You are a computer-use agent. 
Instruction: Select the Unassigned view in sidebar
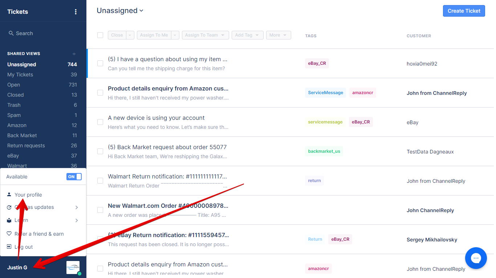(42, 64)
